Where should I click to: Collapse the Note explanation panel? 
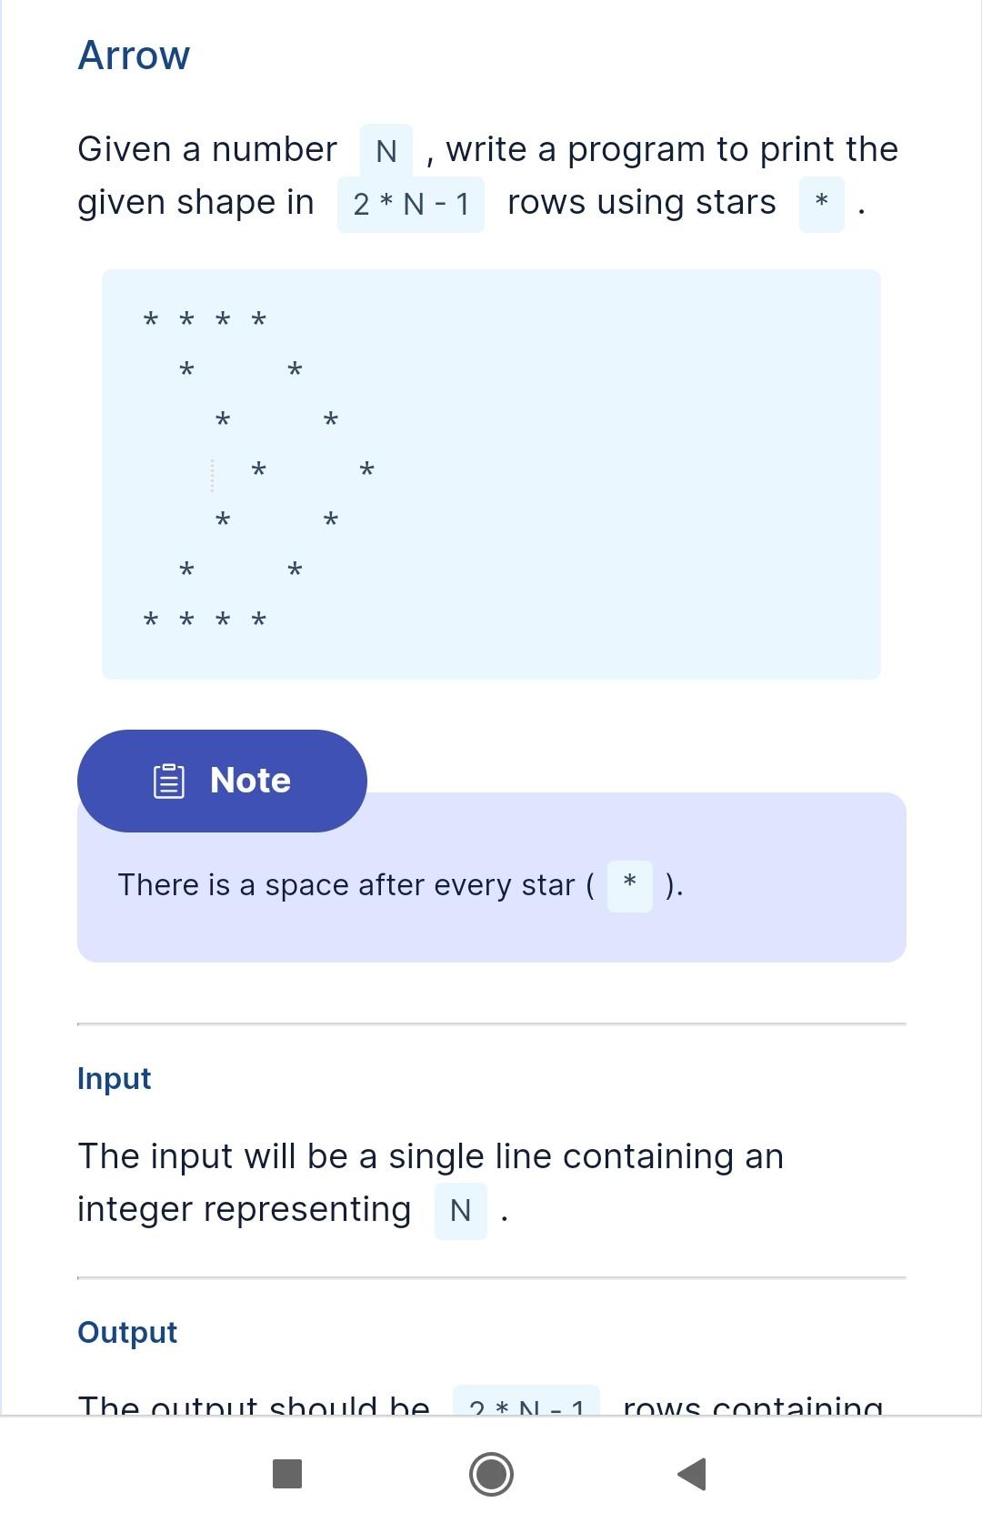pos(491,878)
